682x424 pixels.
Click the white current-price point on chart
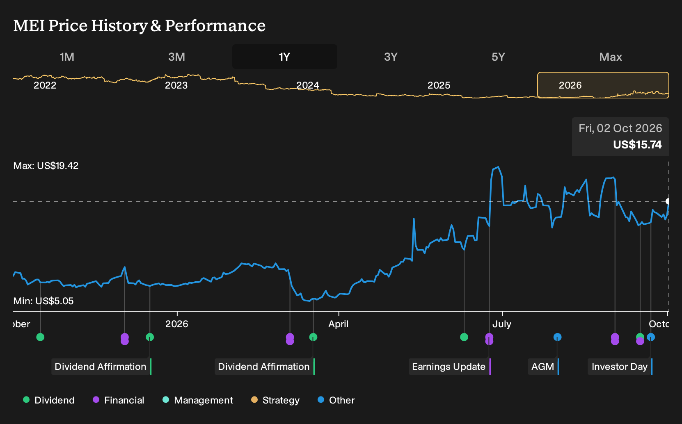668,201
